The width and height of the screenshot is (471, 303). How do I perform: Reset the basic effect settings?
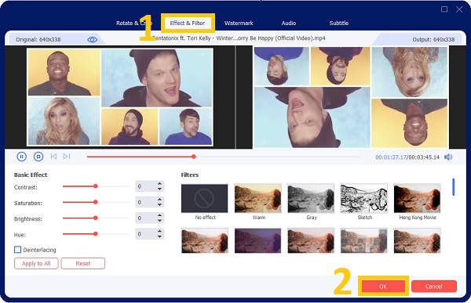[x=83, y=263]
